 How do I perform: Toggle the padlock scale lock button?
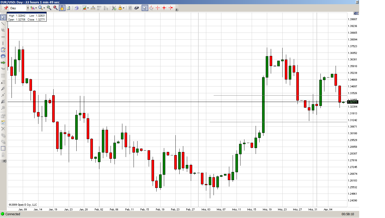(x=62, y=8)
